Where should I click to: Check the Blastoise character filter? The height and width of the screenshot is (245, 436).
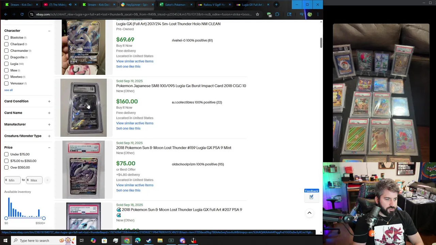(x=6, y=38)
